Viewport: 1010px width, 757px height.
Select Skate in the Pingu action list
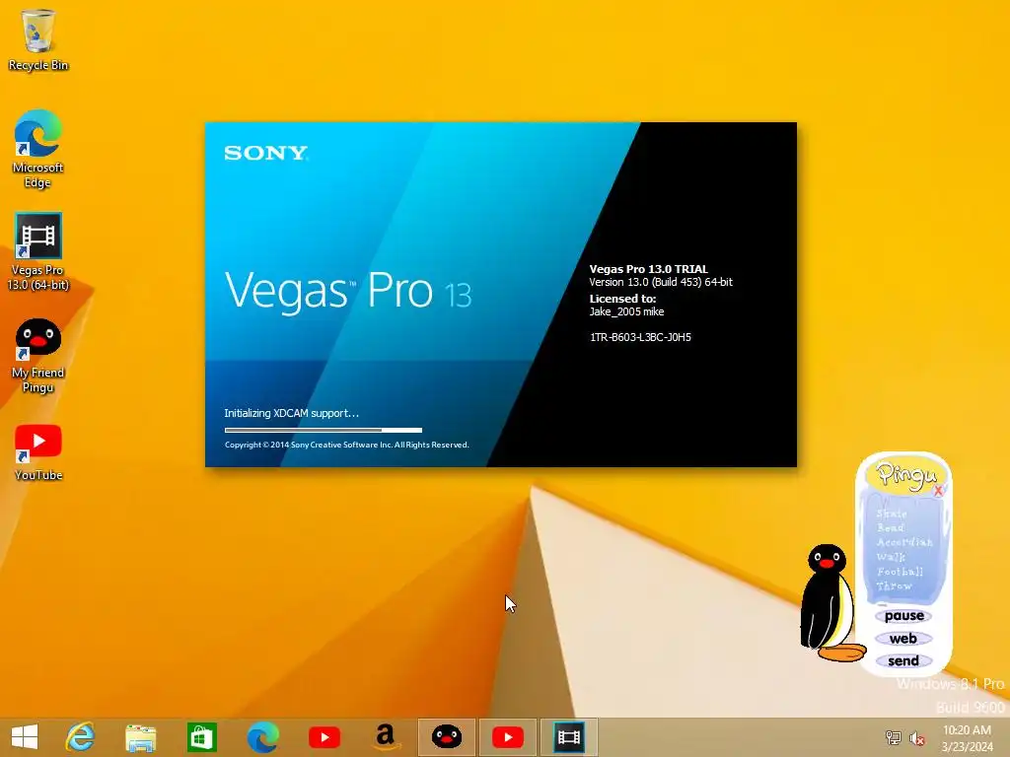892,513
